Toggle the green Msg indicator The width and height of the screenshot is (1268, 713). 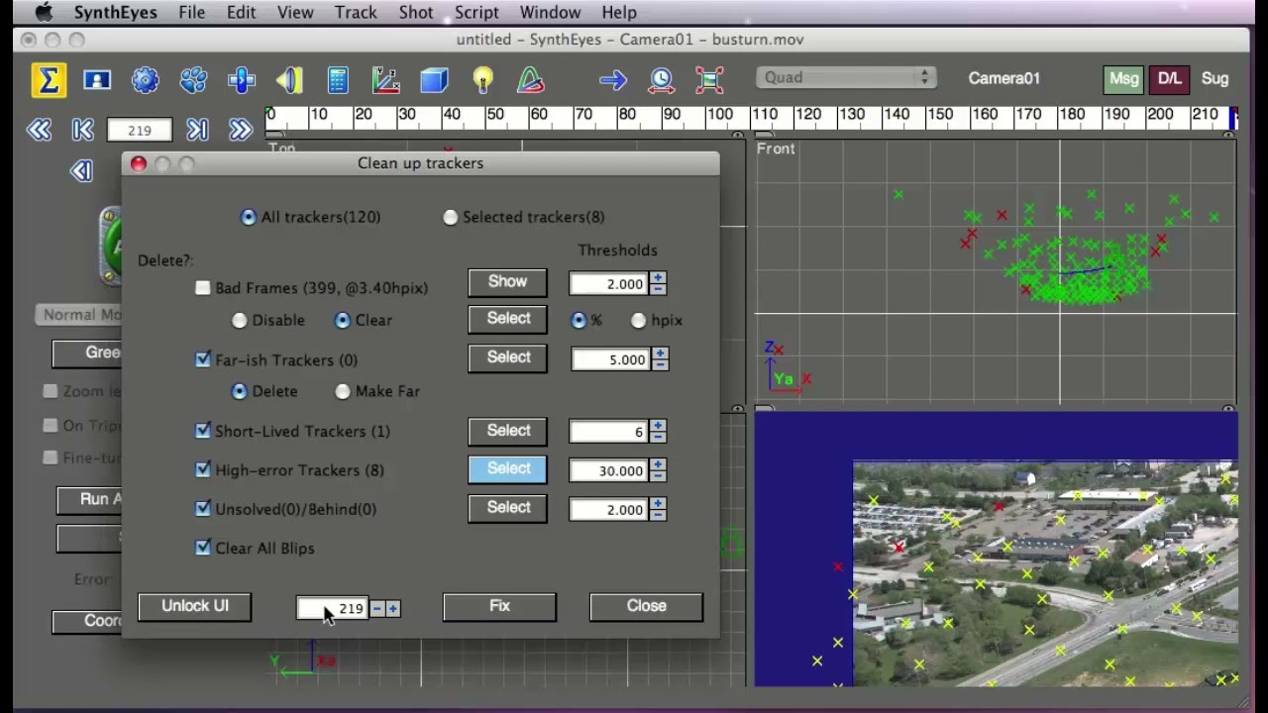click(1123, 79)
